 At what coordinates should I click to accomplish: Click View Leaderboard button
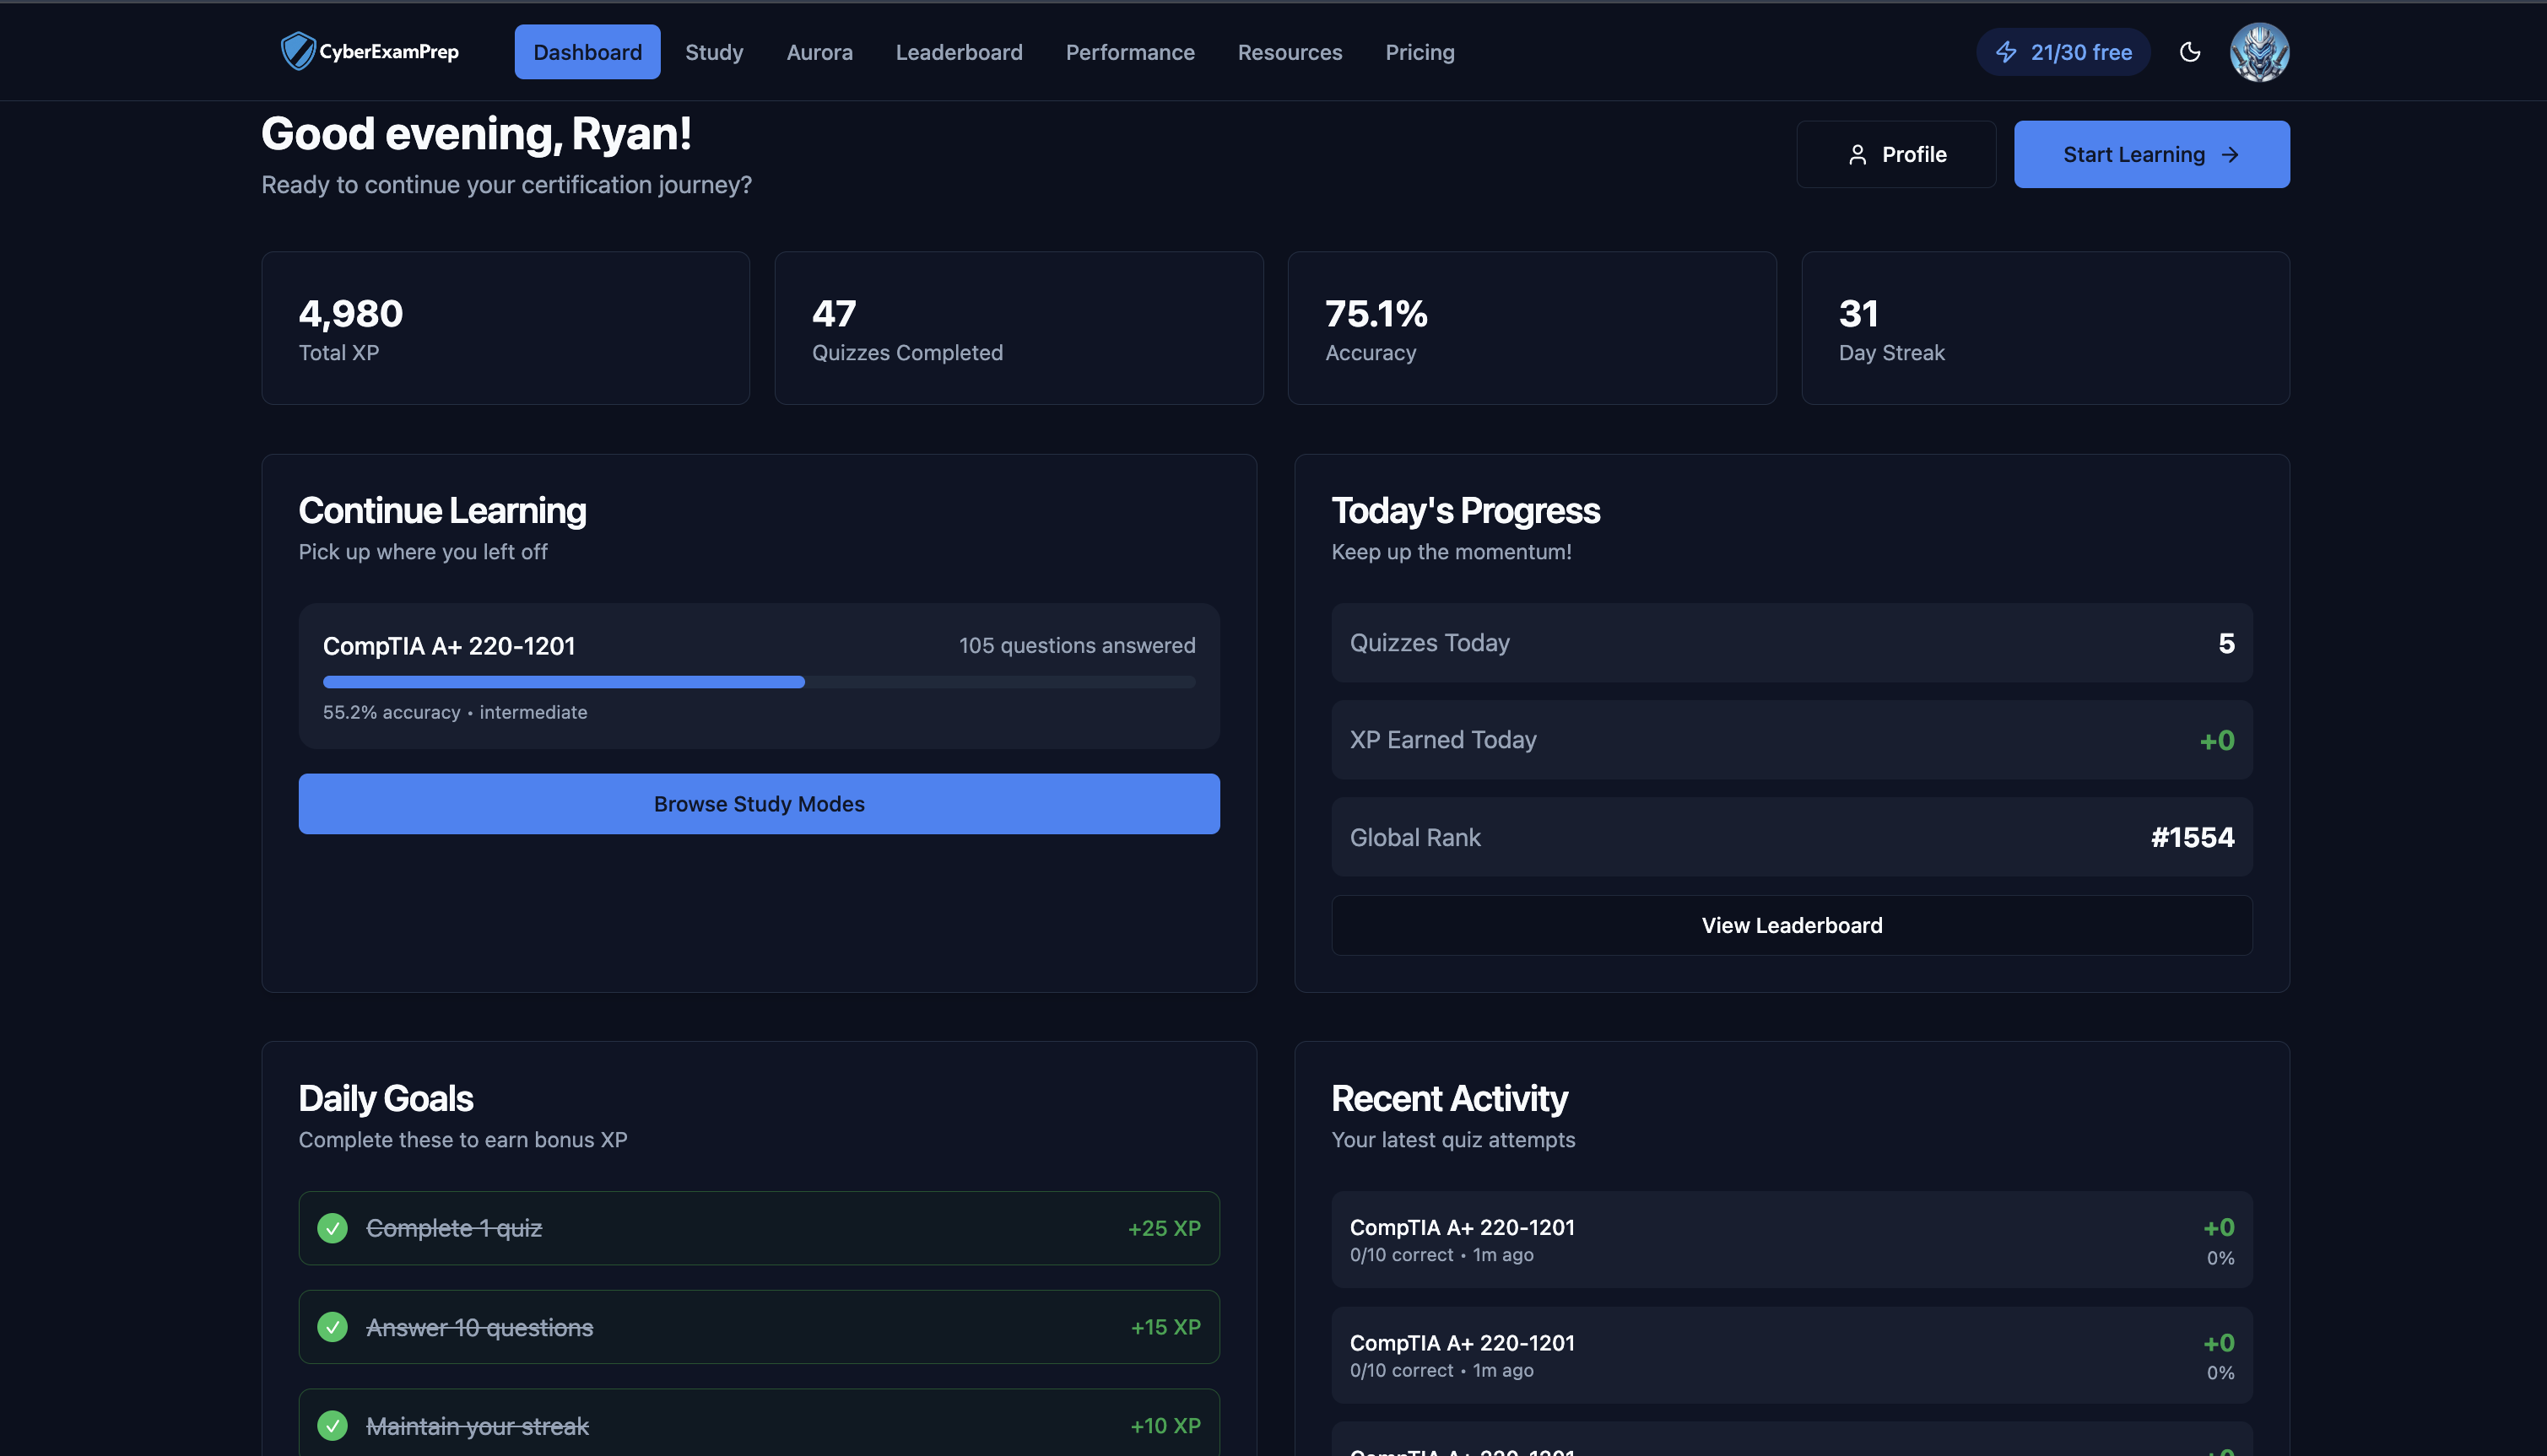click(1791, 925)
